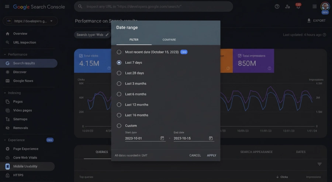Collapse the Performance section
This screenshot has width=332, height=182.
coord(5,54)
